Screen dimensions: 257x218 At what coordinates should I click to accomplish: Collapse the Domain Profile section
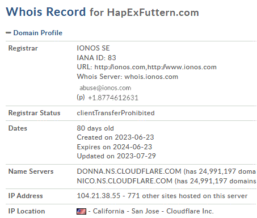pyautogui.click(x=9, y=33)
